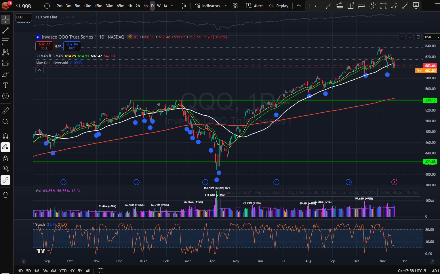Click the trash icon to remove drawings
The image size is (440, 274).
click(5, 195)
